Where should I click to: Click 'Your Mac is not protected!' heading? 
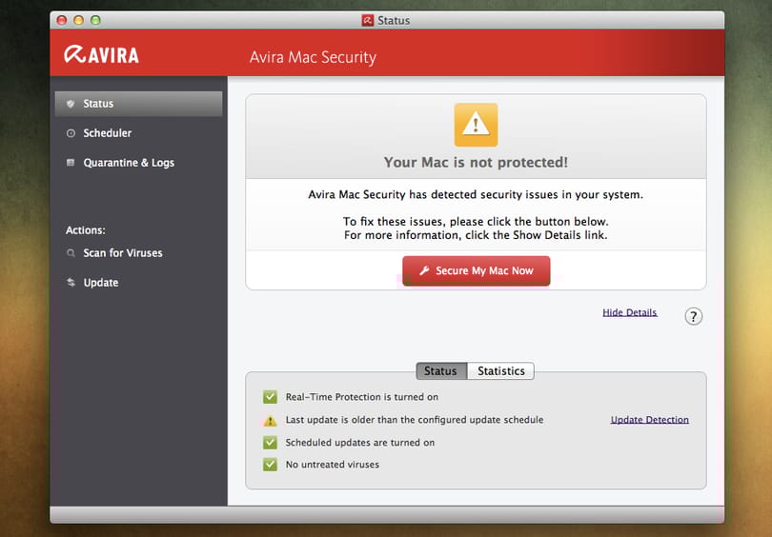click(476, 163)
